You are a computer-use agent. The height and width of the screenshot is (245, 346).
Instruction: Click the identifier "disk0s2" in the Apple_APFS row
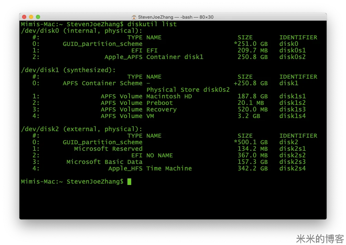point(292,57)
